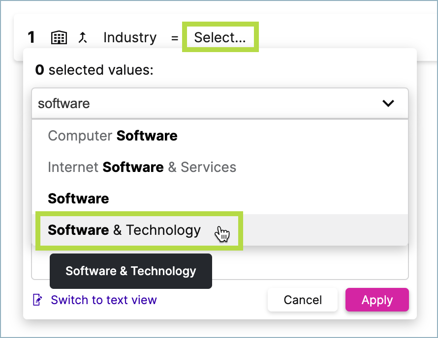The image size is (438, 338).
Task: Select the Internet Software & Services option
Action: [142, 167]
